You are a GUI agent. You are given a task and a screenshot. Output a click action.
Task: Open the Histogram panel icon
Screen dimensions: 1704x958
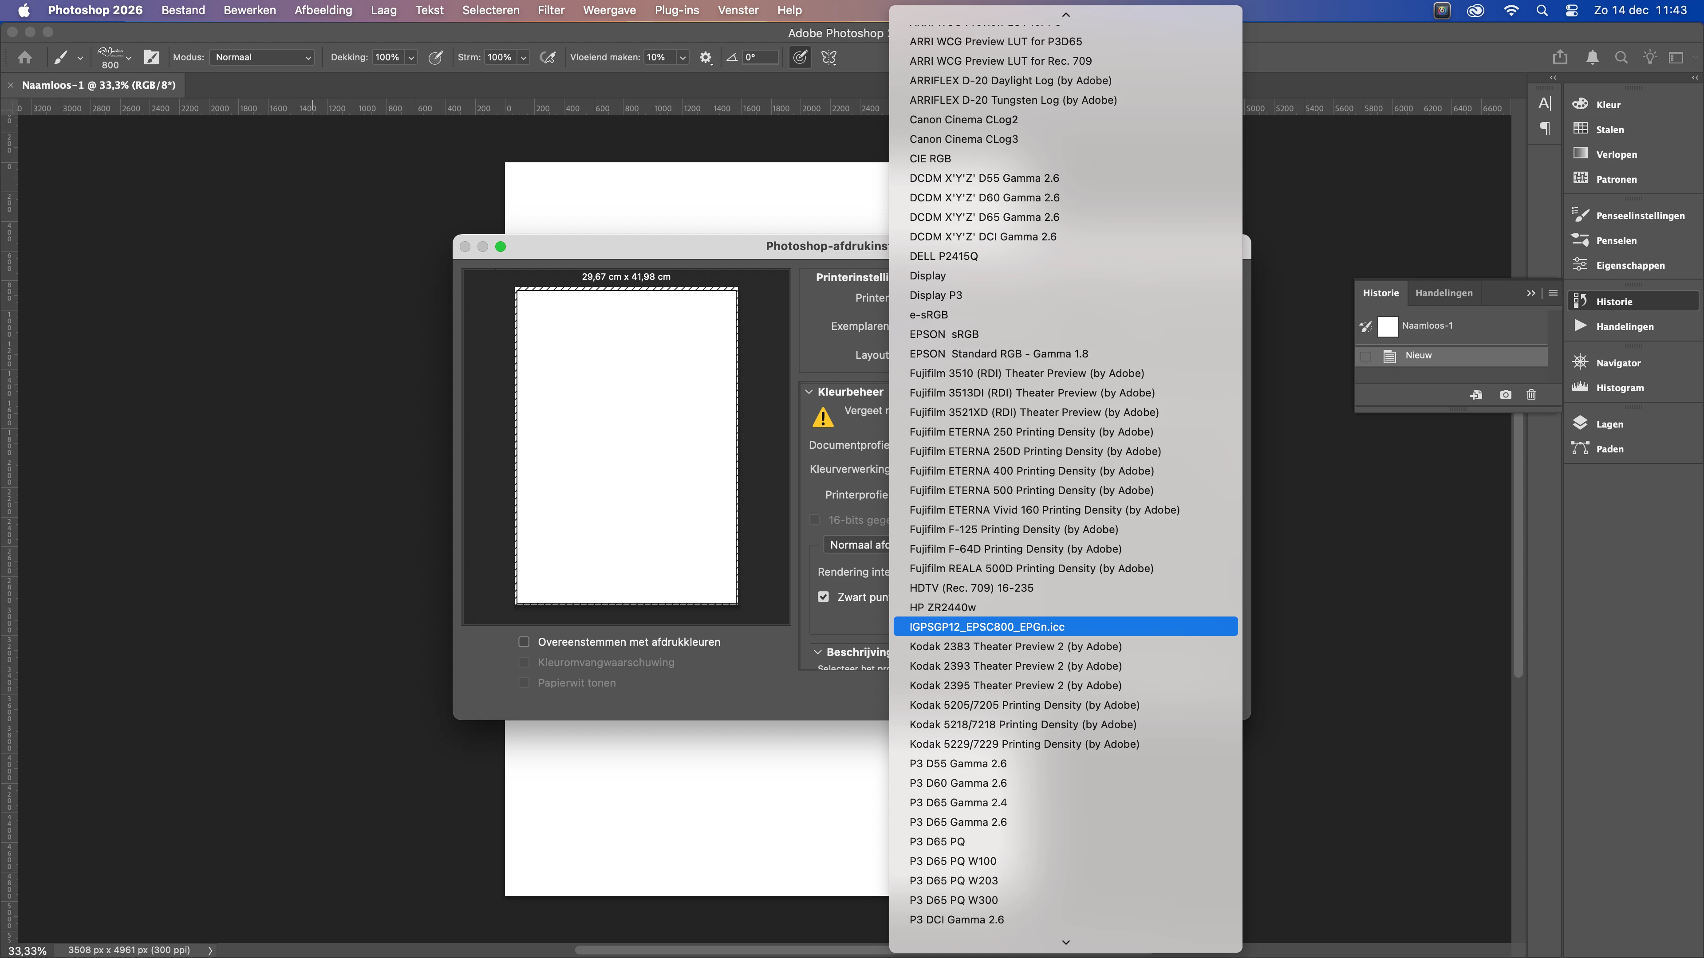tap(1580, 387)
